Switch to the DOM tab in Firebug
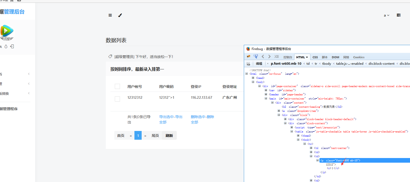Image resolution: width=410 pixels, height=182 pixels. (x=335, y=57)
